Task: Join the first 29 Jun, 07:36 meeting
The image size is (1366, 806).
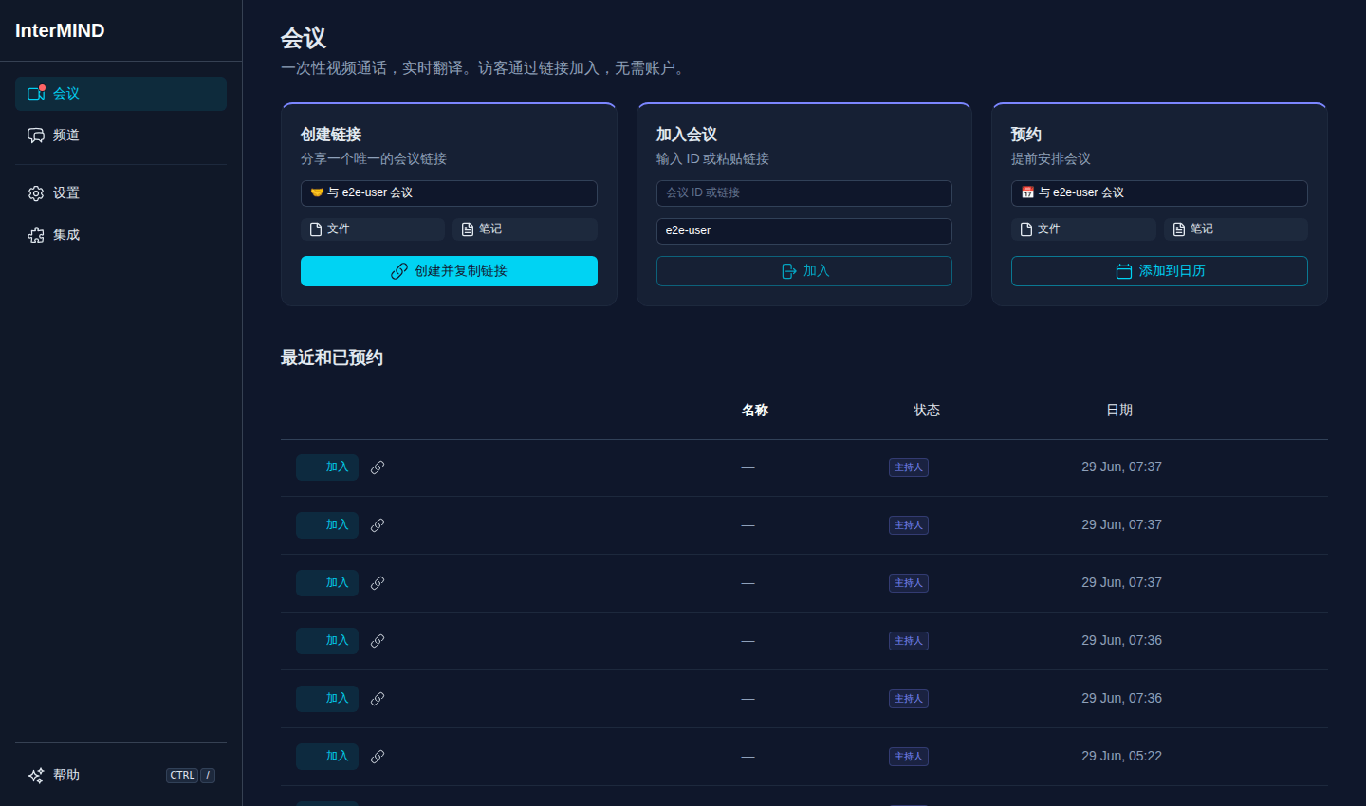Action: [327, 641]
